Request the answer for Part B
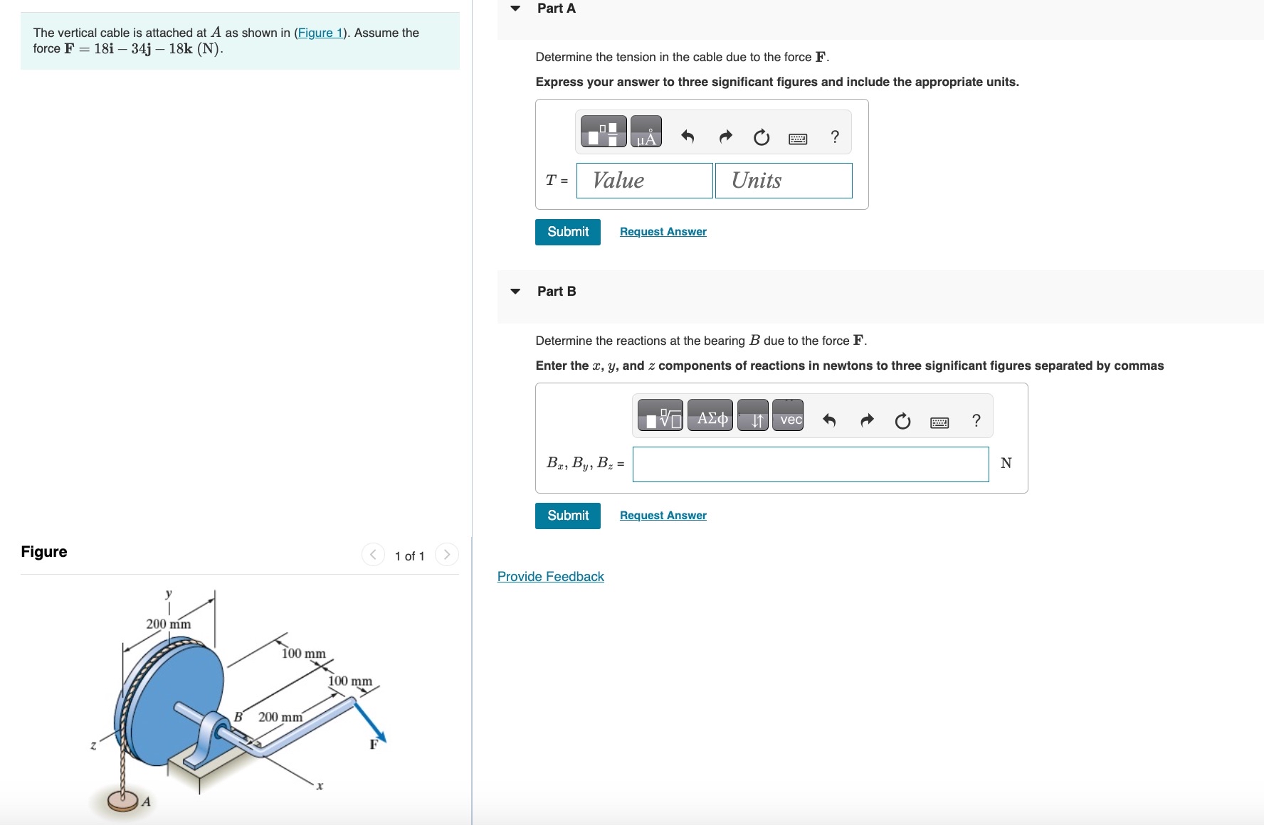 663,516
